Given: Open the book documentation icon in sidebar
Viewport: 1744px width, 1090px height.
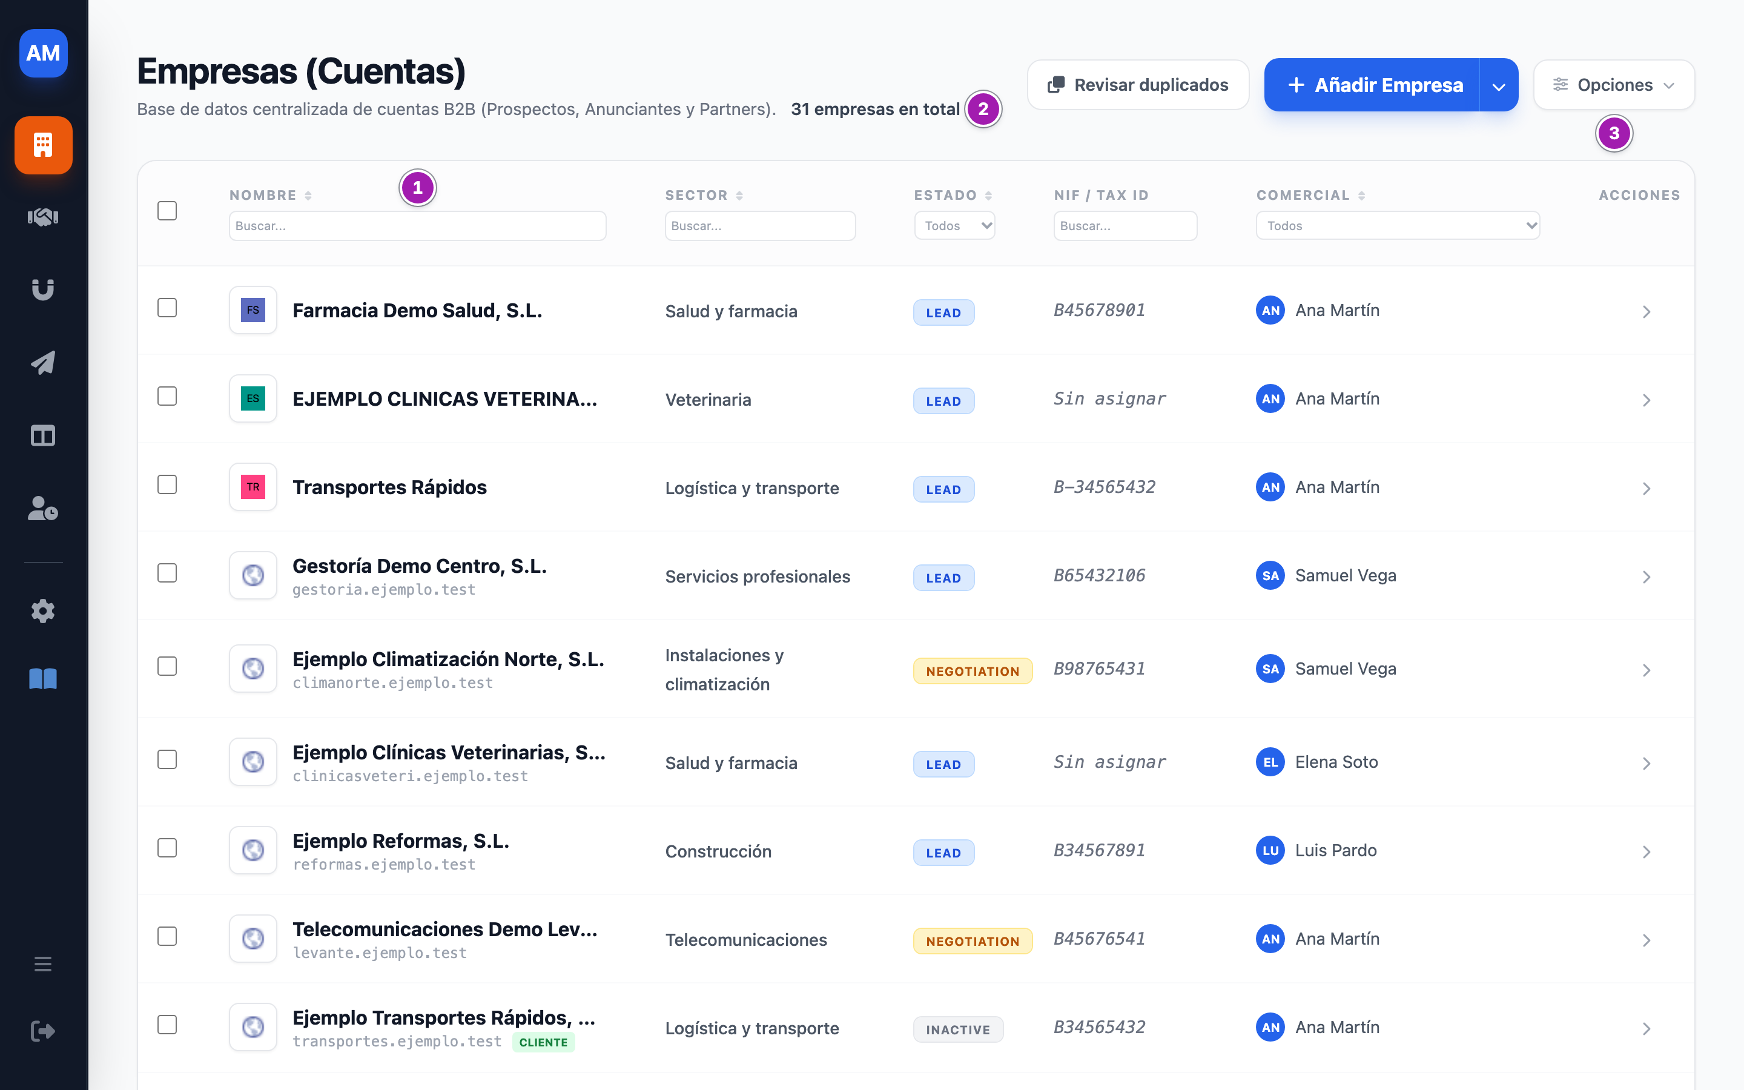Looking at the screenshot, I should pyautogui.click(x=43, y=678).
